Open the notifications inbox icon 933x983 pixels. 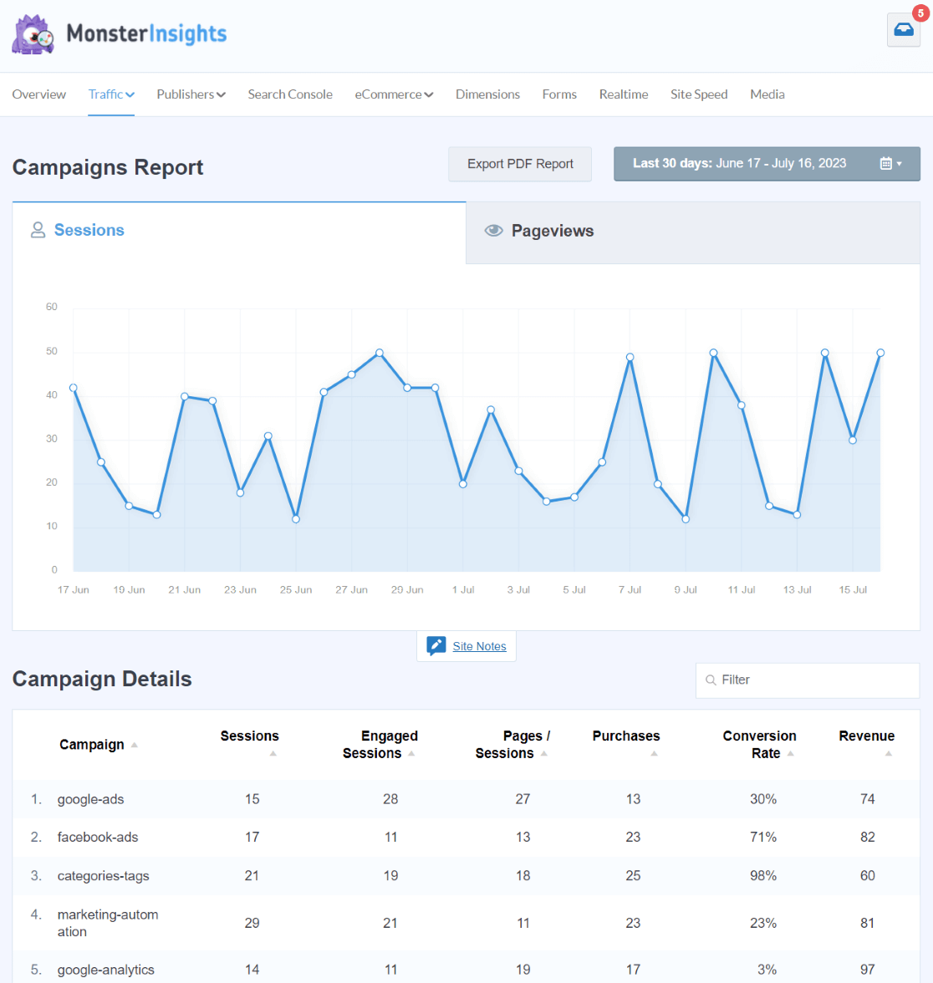pyautogui.click(x=903, y=29)
